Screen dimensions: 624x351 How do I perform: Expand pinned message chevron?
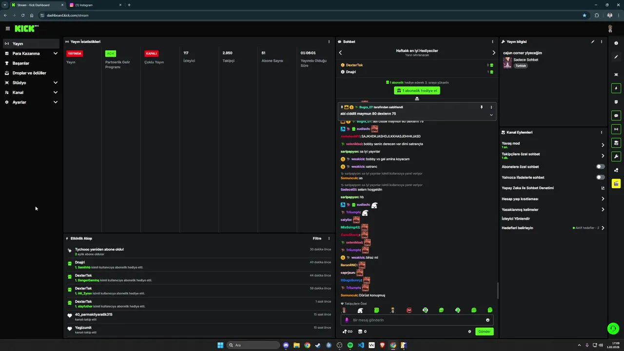tap(491, 115)
